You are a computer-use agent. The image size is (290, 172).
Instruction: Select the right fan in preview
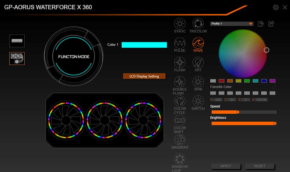tap(143, 120)
